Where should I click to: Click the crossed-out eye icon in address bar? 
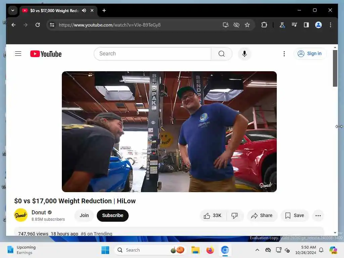(236, 25)
